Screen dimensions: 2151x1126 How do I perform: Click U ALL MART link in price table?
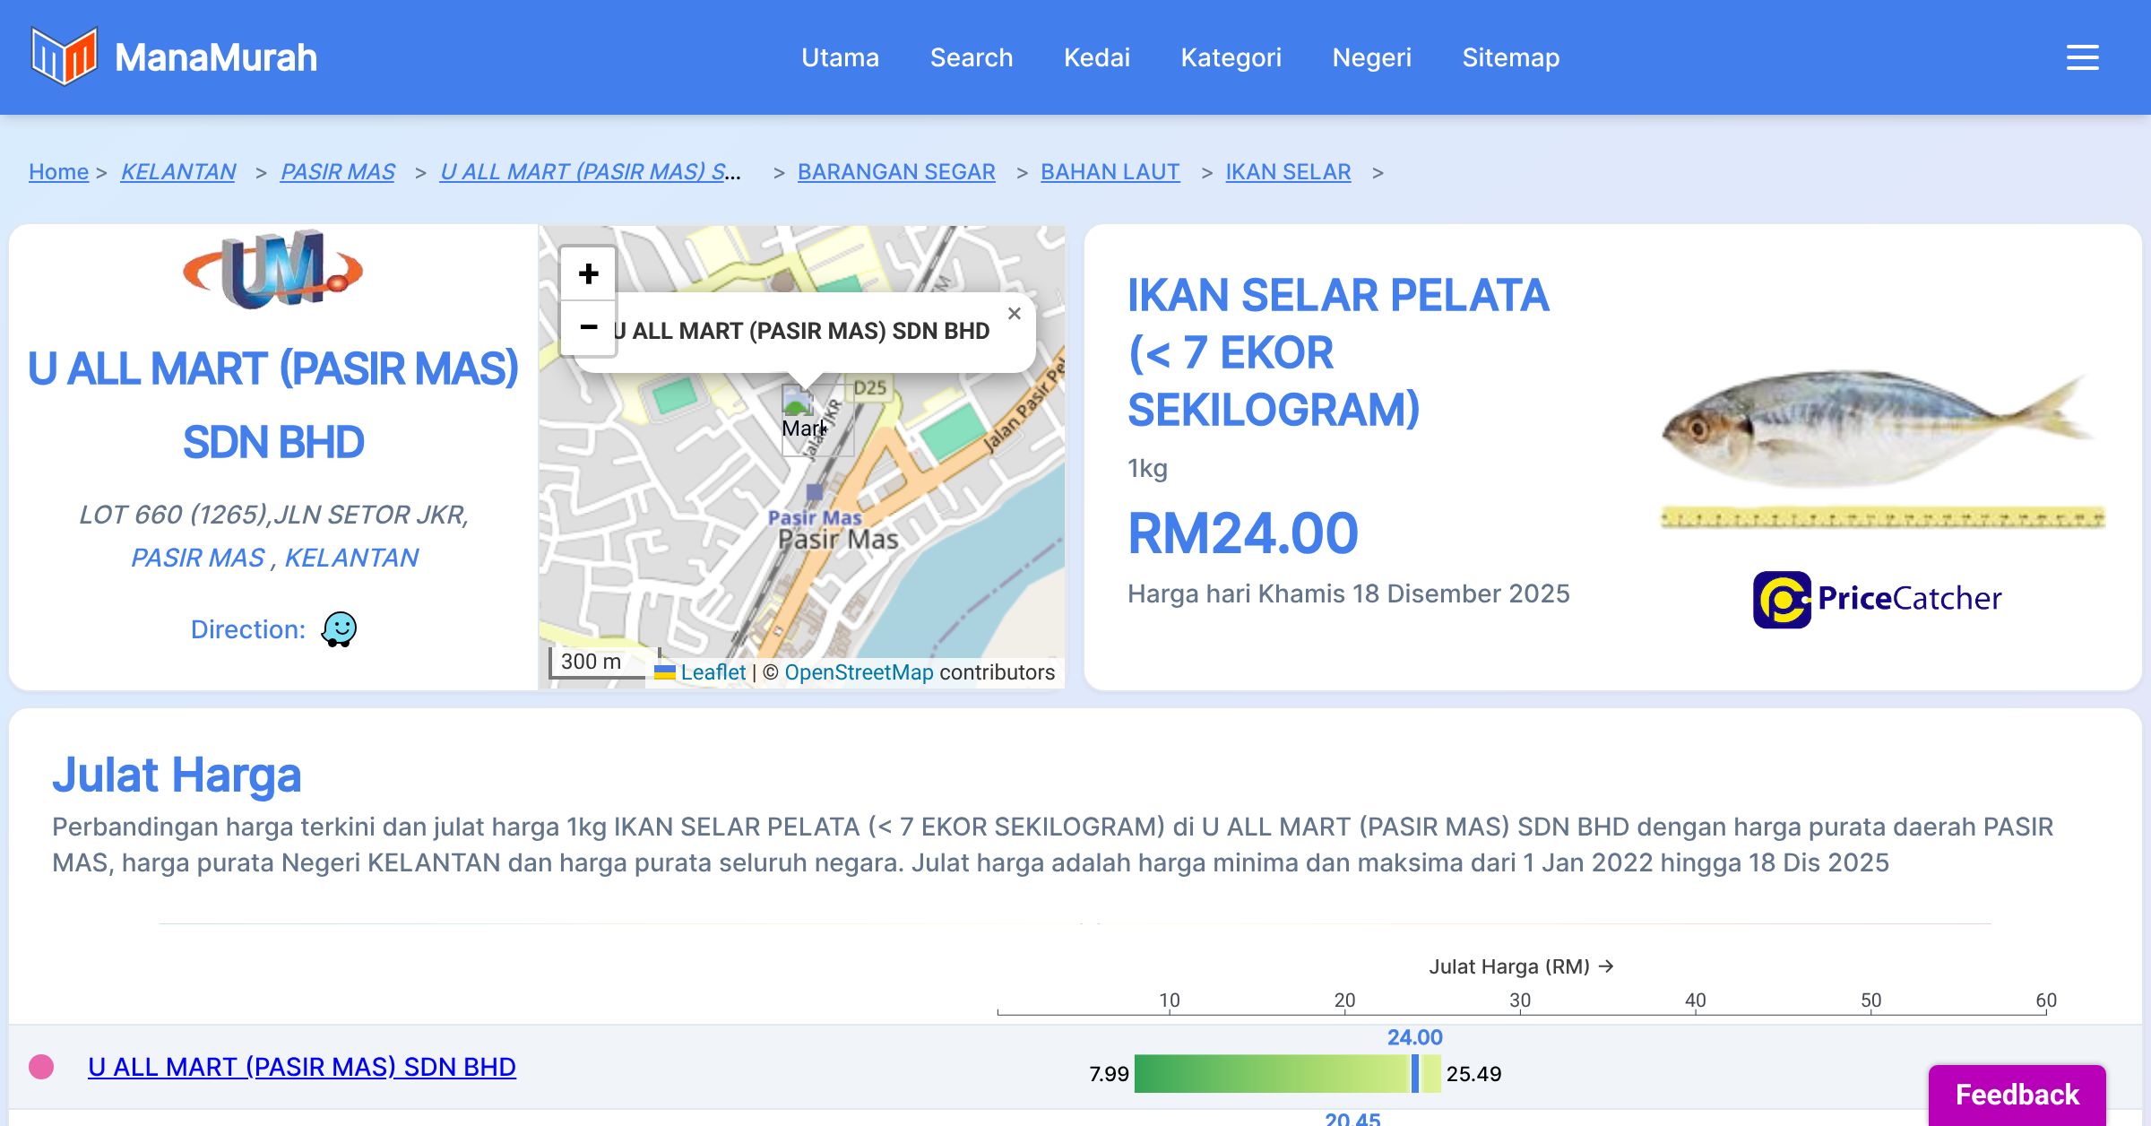[x=302, y=1067]
